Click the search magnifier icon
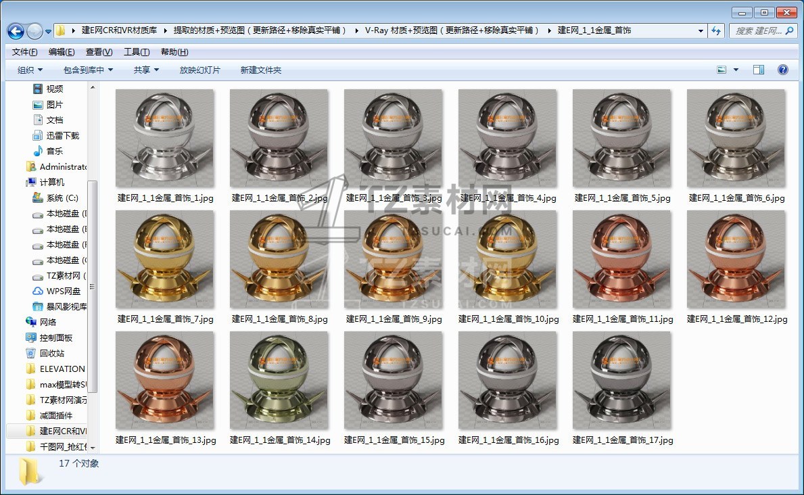 [790, 31]
